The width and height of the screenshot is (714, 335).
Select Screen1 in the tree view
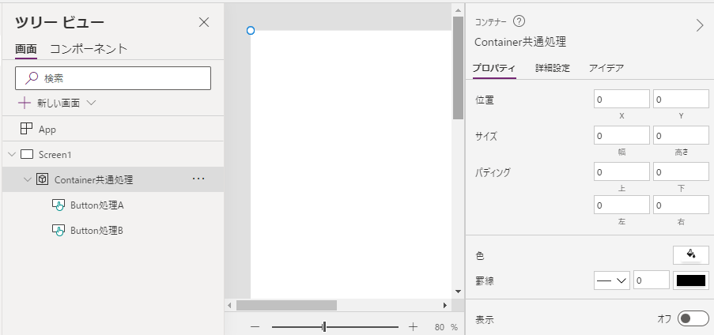(113, 154)
